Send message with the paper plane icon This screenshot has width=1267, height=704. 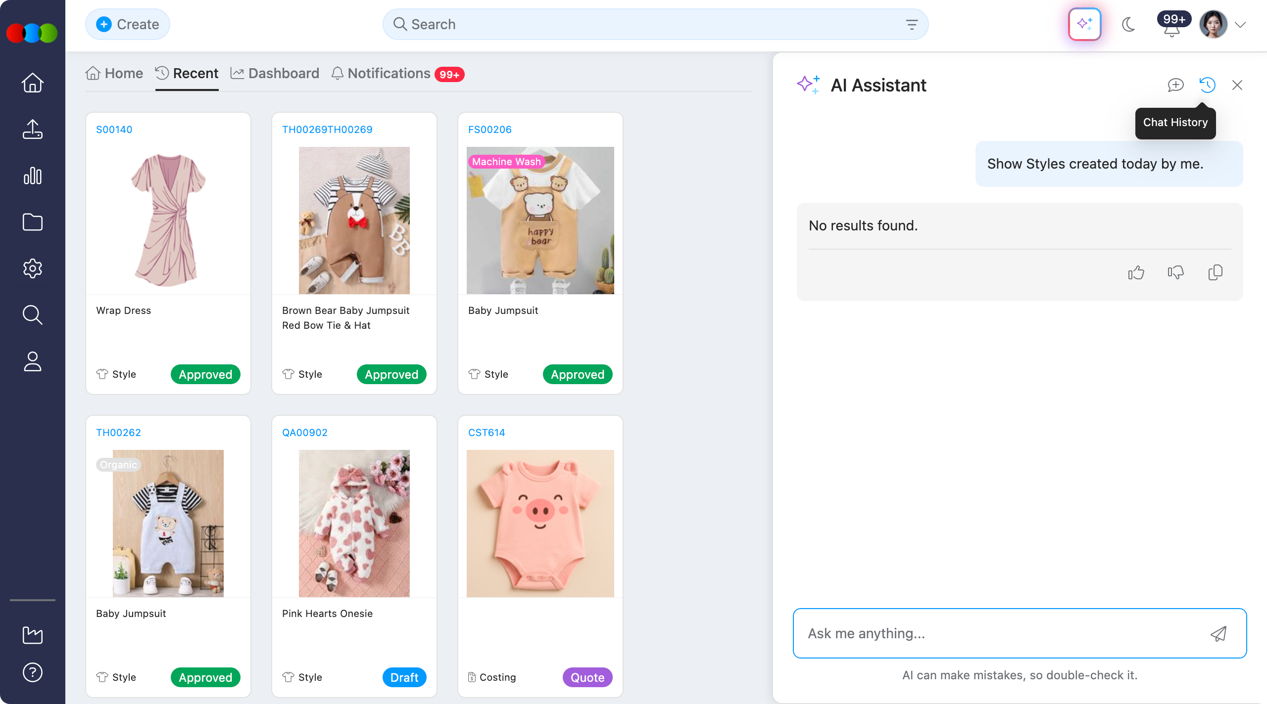click(x=1218, y=633)
